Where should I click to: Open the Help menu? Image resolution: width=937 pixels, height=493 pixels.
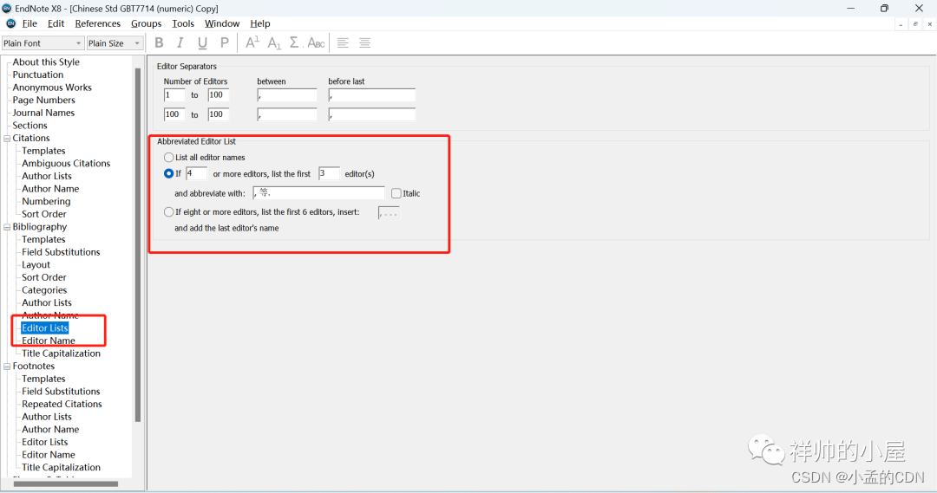tap(260, 23)
